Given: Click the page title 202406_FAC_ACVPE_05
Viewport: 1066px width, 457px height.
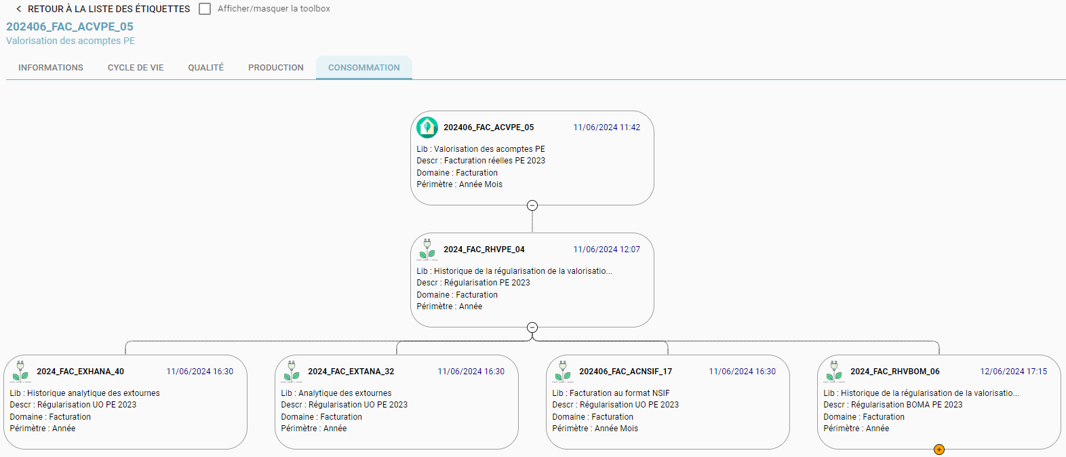Looking at the screenshot, I should (x=70, y=26).
